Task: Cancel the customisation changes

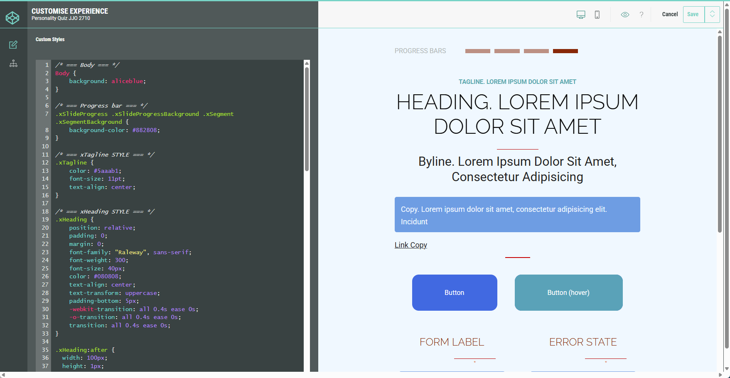Action: (x=670, y=15)
